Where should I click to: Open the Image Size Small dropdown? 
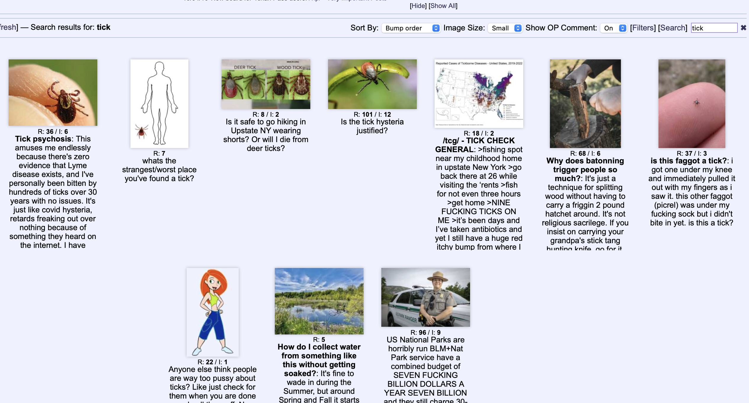(x=505, y=28)
